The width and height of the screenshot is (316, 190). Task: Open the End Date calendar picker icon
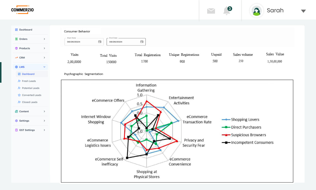[x=142, y=42]
